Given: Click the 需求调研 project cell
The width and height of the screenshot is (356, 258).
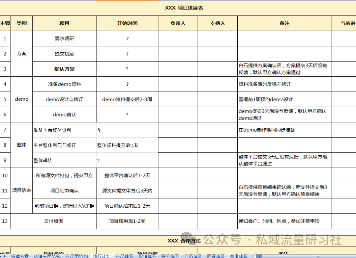Looking at the screenshot, I should pyautogui.click(x=65, y=39).
